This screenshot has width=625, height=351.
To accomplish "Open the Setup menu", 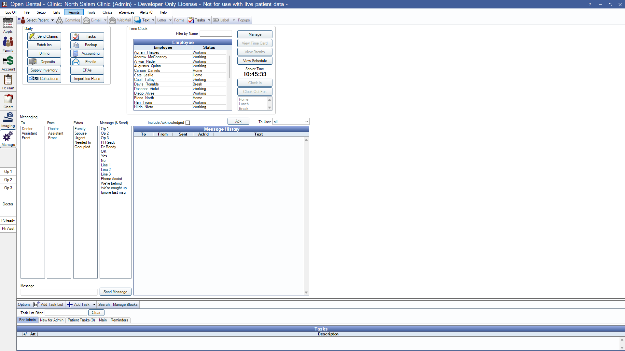I will coord(41,12).
